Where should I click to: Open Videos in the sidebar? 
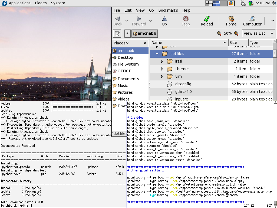click(130, 99)
